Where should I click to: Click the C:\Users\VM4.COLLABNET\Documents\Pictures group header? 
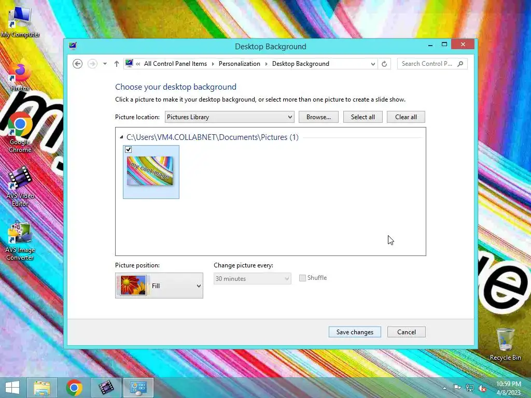(x=212, y=137)
